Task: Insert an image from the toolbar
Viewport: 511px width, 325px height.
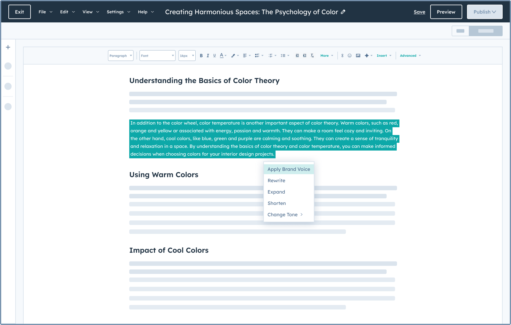Action: (358, 56)
